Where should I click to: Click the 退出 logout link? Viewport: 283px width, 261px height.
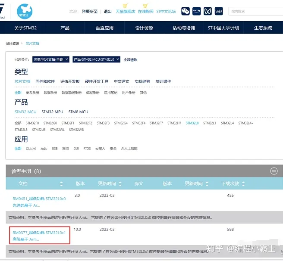pyautogui.click(x=107, y=12)
